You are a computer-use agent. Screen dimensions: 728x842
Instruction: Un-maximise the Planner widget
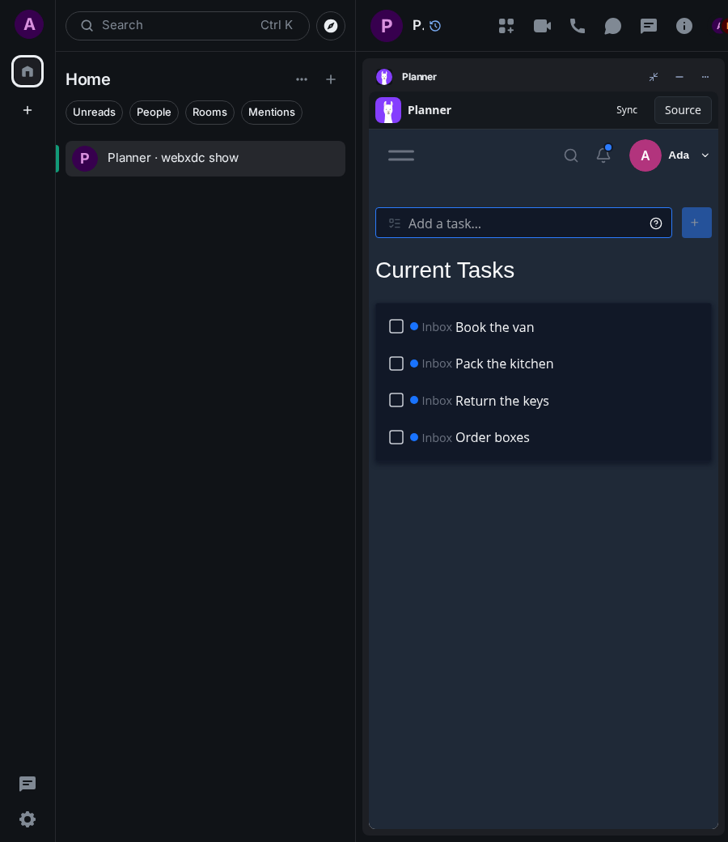[x=654, y=77]
